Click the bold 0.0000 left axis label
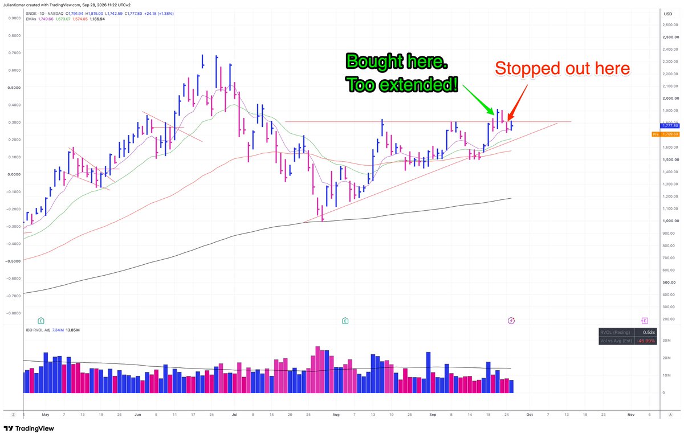This screenshot has width=684, height=438. click(x=15, y=174)
